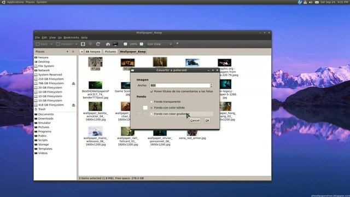The image size is (350, 197).
Task: Open the View menu
Action: click(x=52, y=38)
